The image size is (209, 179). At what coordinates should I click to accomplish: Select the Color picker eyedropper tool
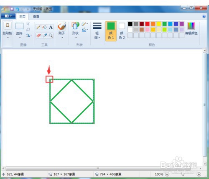click(x=45, y=36)
